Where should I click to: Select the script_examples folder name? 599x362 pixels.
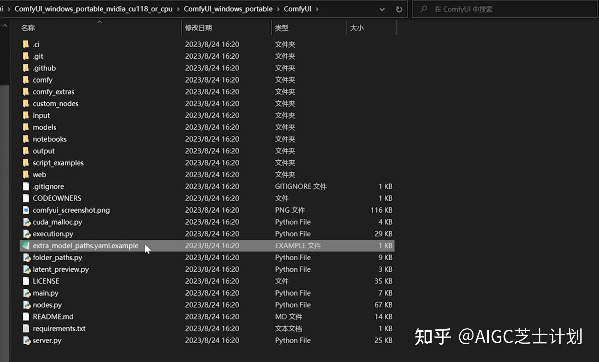pyautogui.click(x=58, y=163)
